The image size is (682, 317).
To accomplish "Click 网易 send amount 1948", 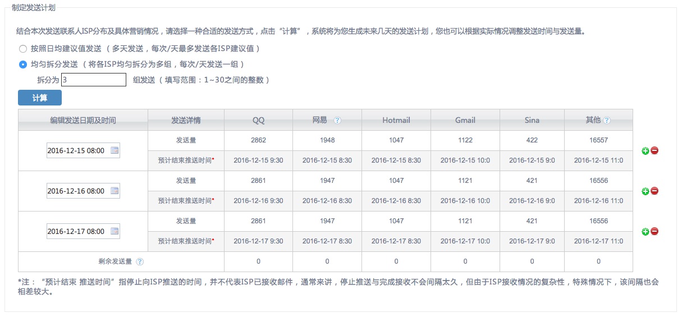I will (327, 140).
